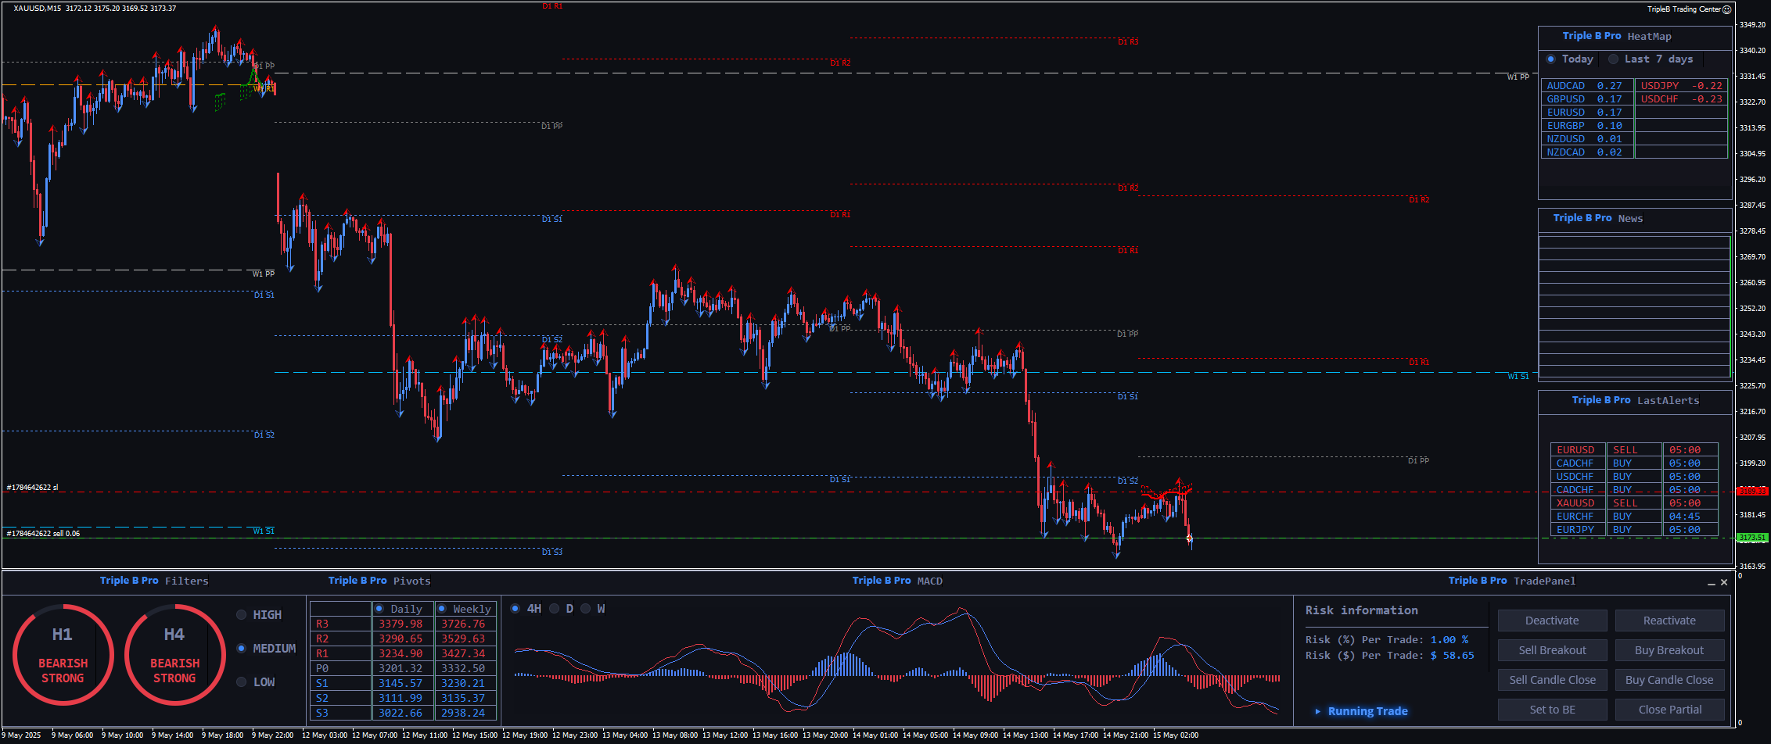This screenshot has width=1771, height=744.
Task: Switch MACD timeframe to D
Action: point(555,609)
